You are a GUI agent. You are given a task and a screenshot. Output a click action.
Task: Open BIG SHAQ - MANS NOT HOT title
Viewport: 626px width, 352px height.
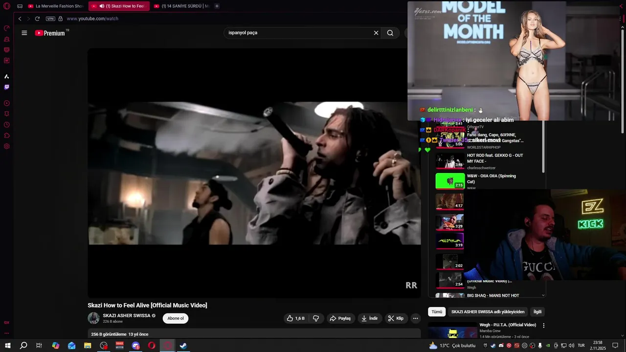click(x=493, y=296)
